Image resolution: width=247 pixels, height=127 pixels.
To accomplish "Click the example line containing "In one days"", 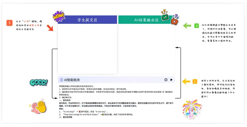I will pos(84,112).
